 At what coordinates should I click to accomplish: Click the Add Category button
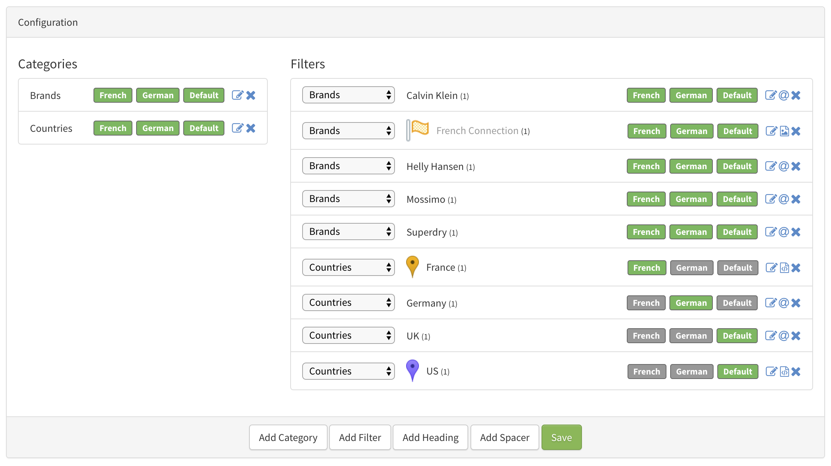coord(288,437)
